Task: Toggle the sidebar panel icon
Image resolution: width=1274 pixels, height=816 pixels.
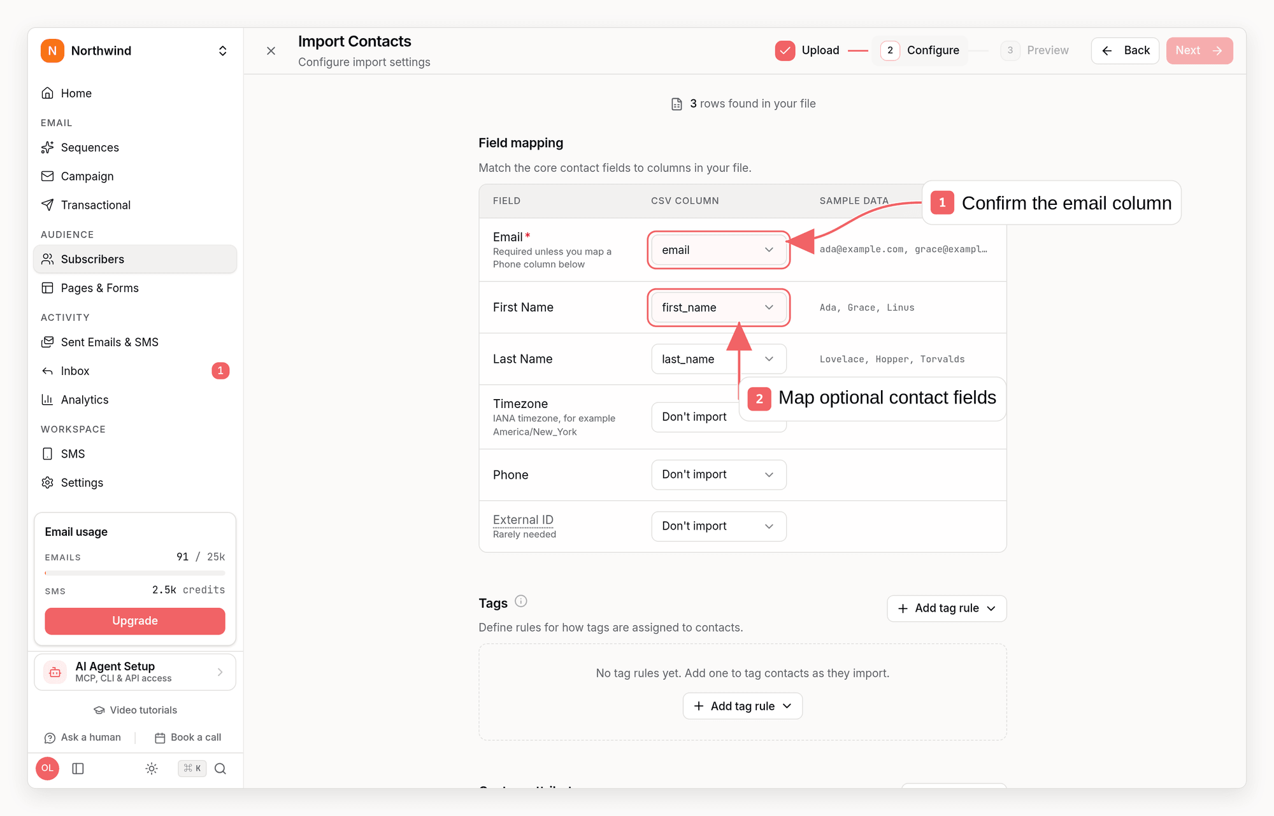Action: pos(78,768)
